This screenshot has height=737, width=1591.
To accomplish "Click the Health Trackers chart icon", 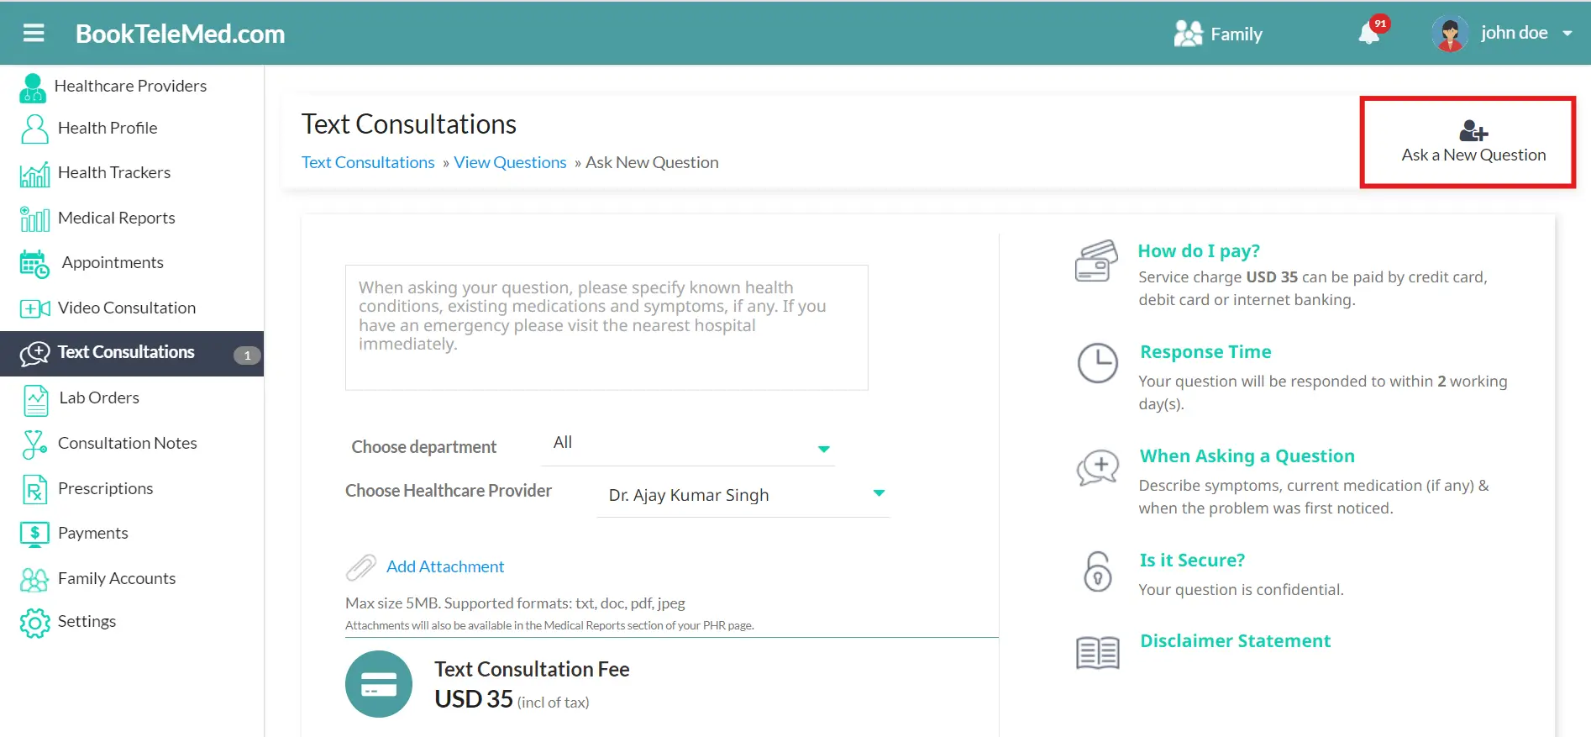I will click(34, 174).
